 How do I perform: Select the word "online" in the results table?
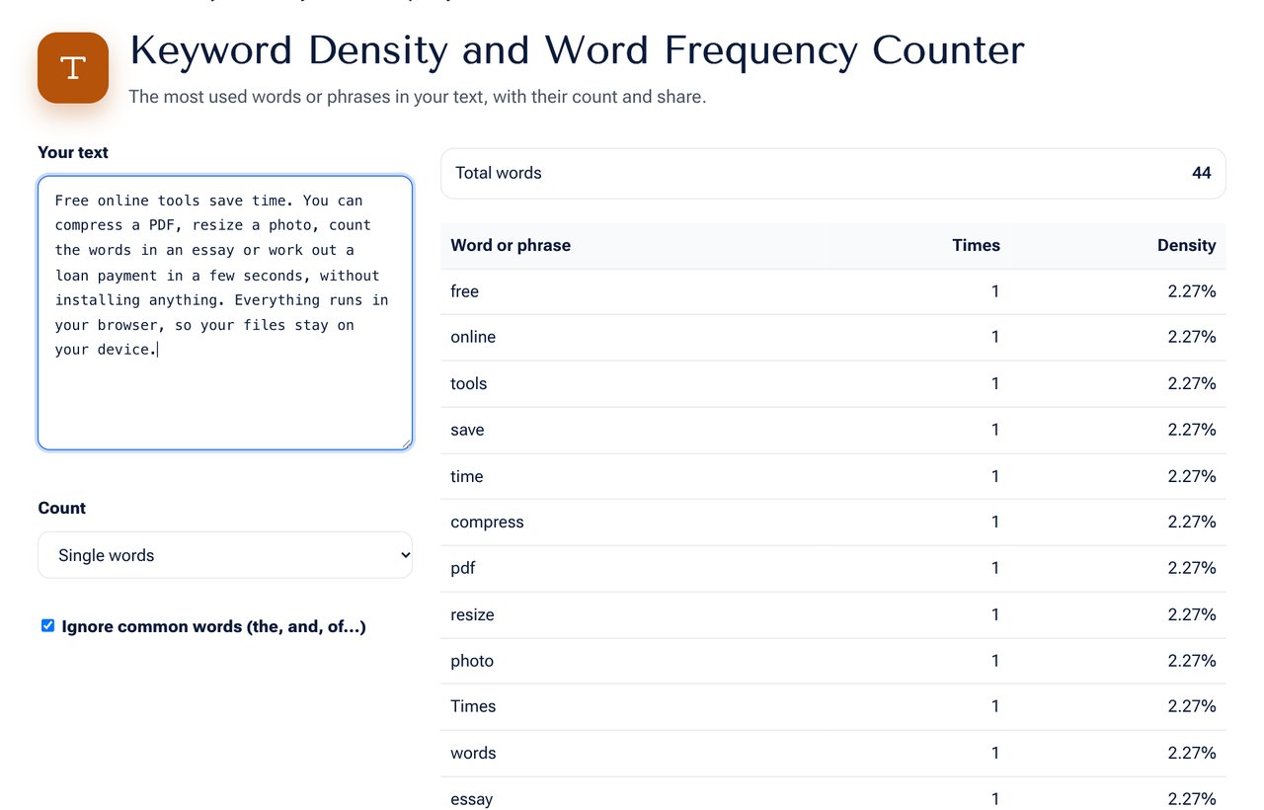coord(473,337)
